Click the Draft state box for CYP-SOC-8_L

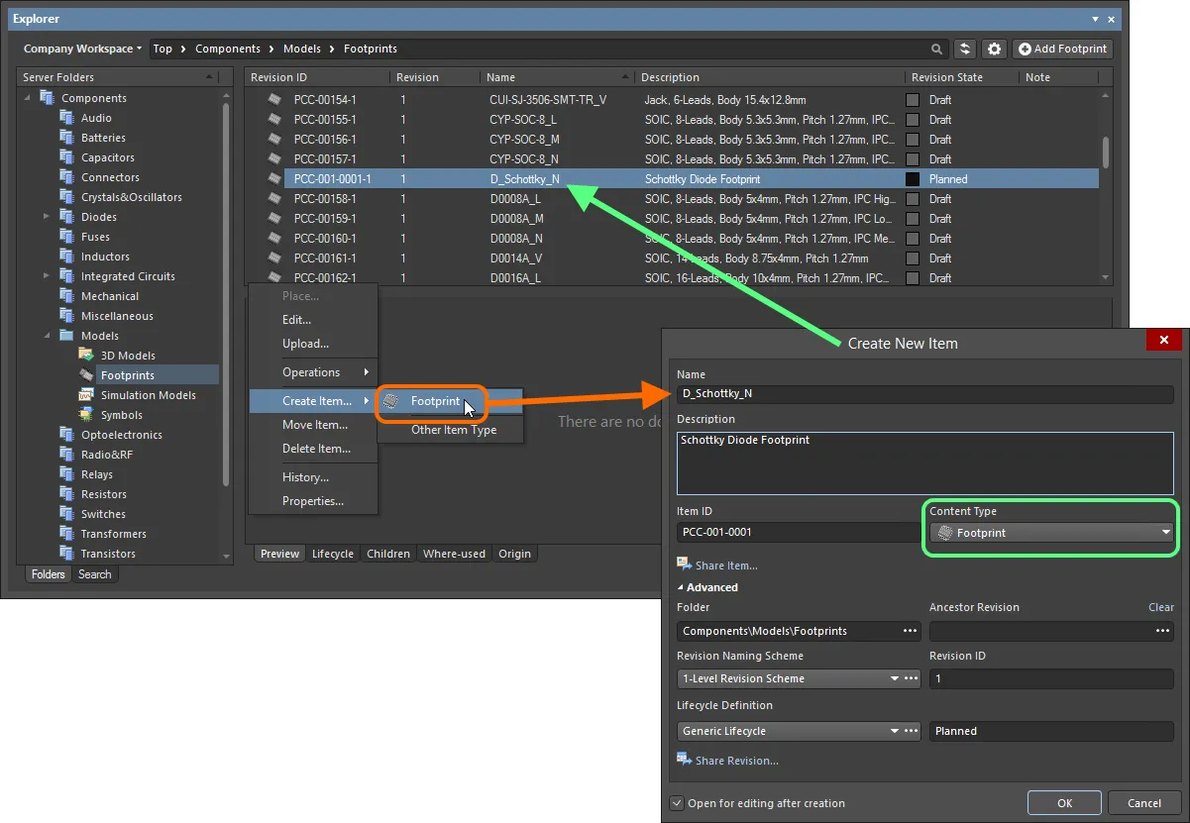click(913, 120)
